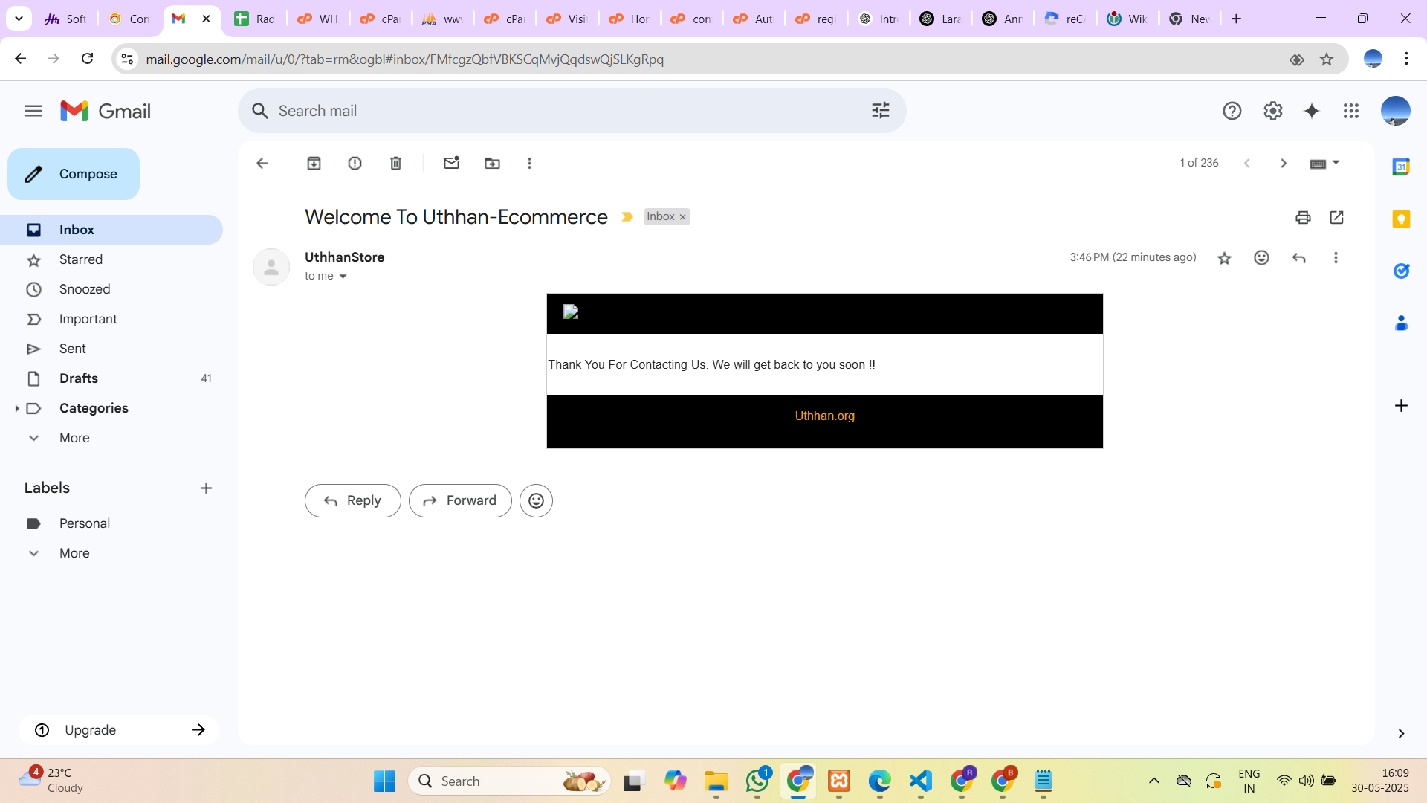The width and height of the screenshot is (1427, 803).
Task: Mark the email as unread
Action: click(x=451, y=163)
